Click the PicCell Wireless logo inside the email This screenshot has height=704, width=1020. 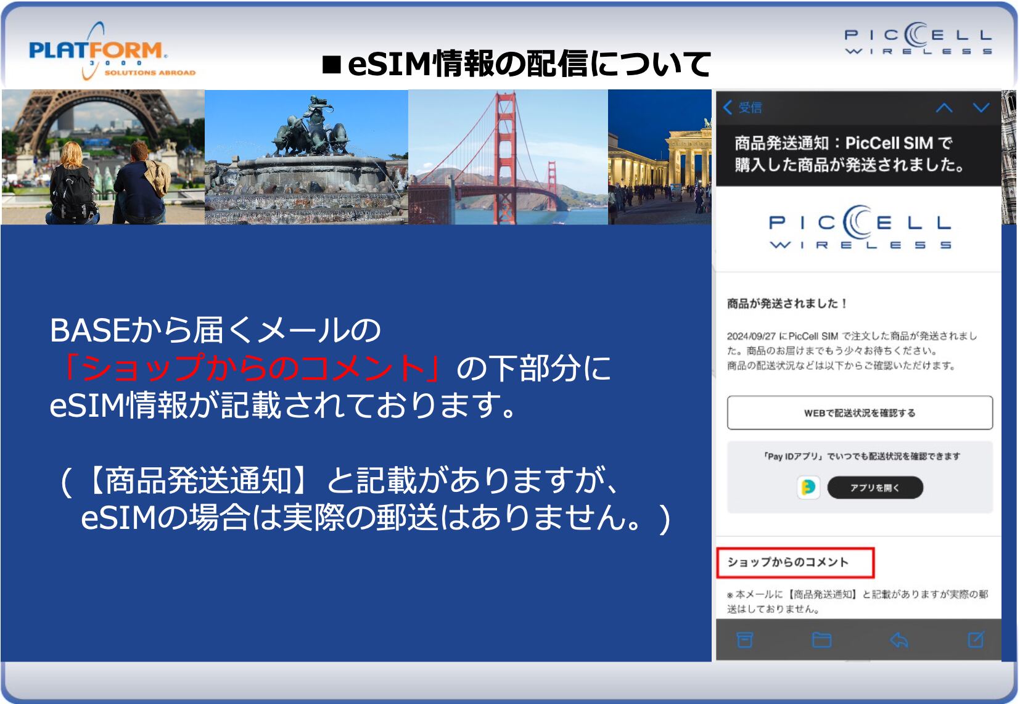[x=860, y=228]
